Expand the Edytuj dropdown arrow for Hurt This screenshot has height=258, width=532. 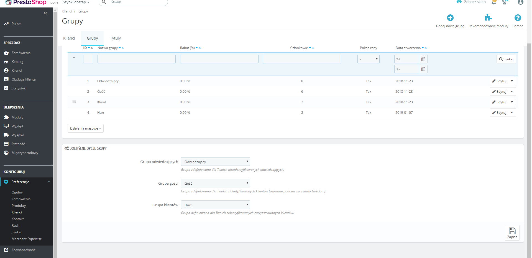point(512,113)
